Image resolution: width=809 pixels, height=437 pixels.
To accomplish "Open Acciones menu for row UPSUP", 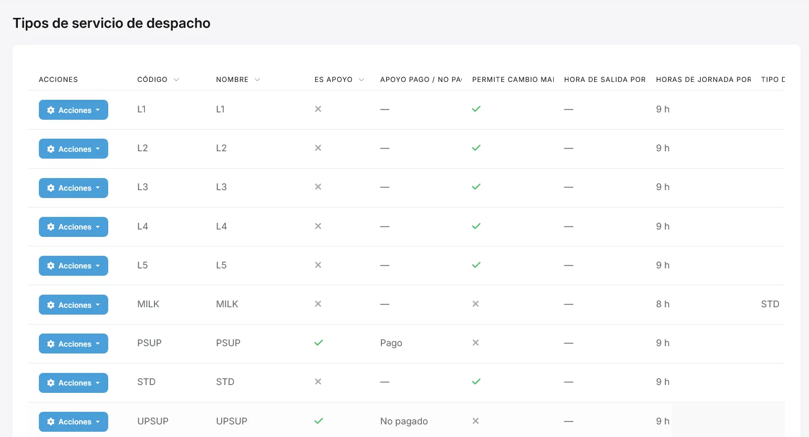I will pyautogui.click(x=74, y=422).
